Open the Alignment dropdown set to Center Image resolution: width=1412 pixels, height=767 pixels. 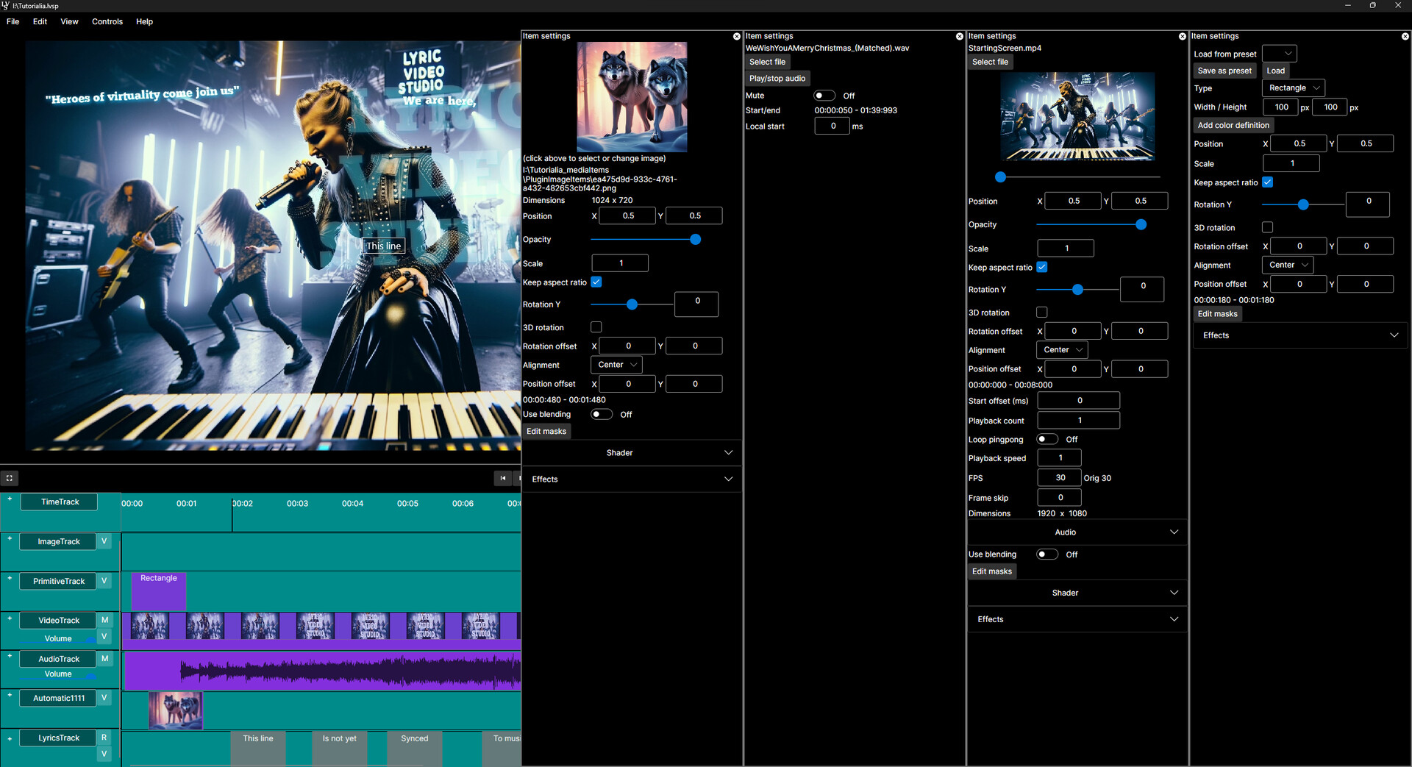(616, 364)
